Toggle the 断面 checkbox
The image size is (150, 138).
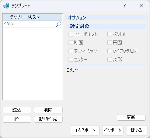(x=71, y=43)
